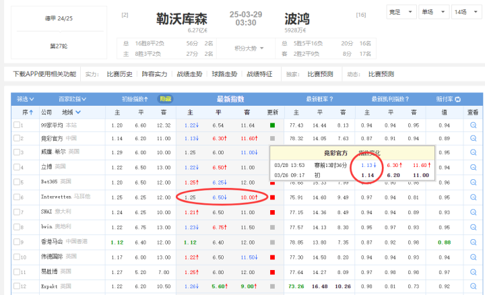Click the sort arrow beside 序 header
Image resolution: width=485 pixels, height=295 pixels.
click(30, 112)
